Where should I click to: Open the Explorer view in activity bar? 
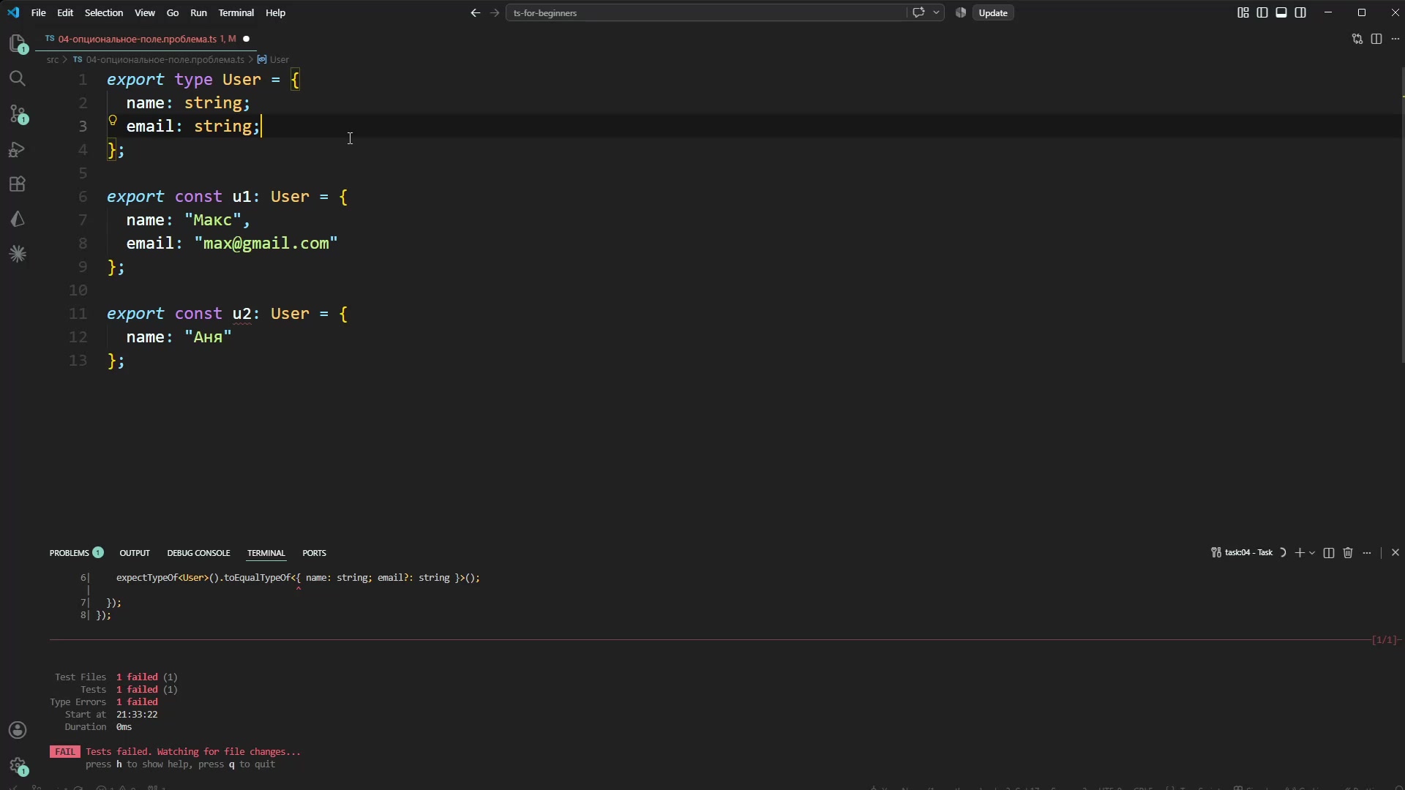point(18,44)
